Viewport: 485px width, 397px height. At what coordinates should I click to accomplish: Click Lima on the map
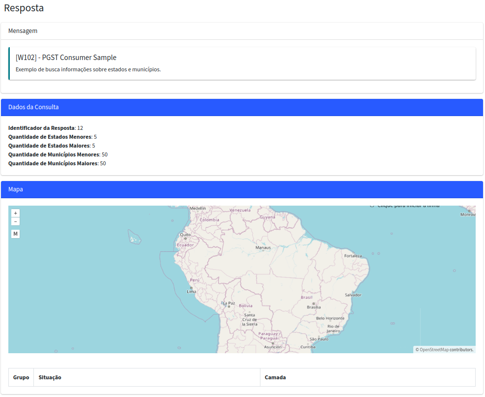191,291
